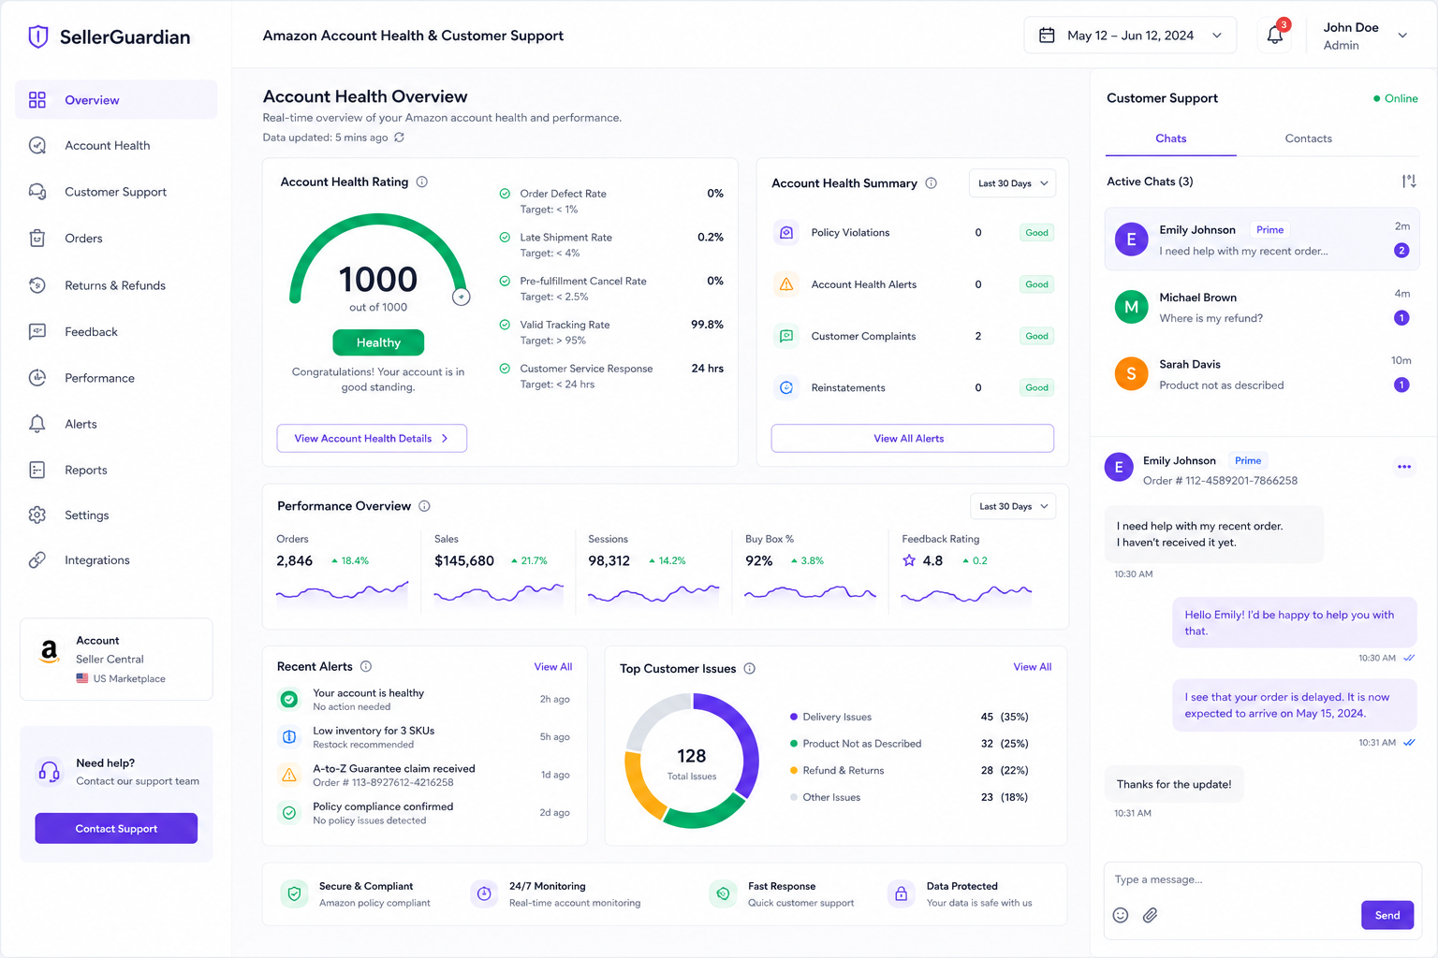The width and height of the screenshot is (1438, 958).
Task: Open Reports in the sidebar
Action: (x=116, y=470)
